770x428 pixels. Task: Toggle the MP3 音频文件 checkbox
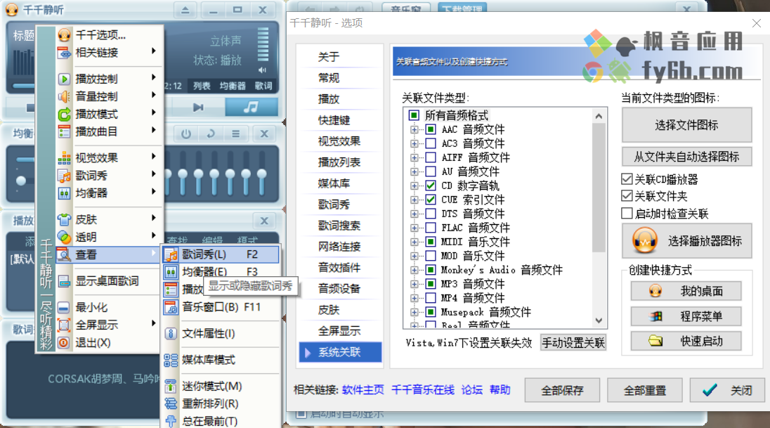pos(431,284)
